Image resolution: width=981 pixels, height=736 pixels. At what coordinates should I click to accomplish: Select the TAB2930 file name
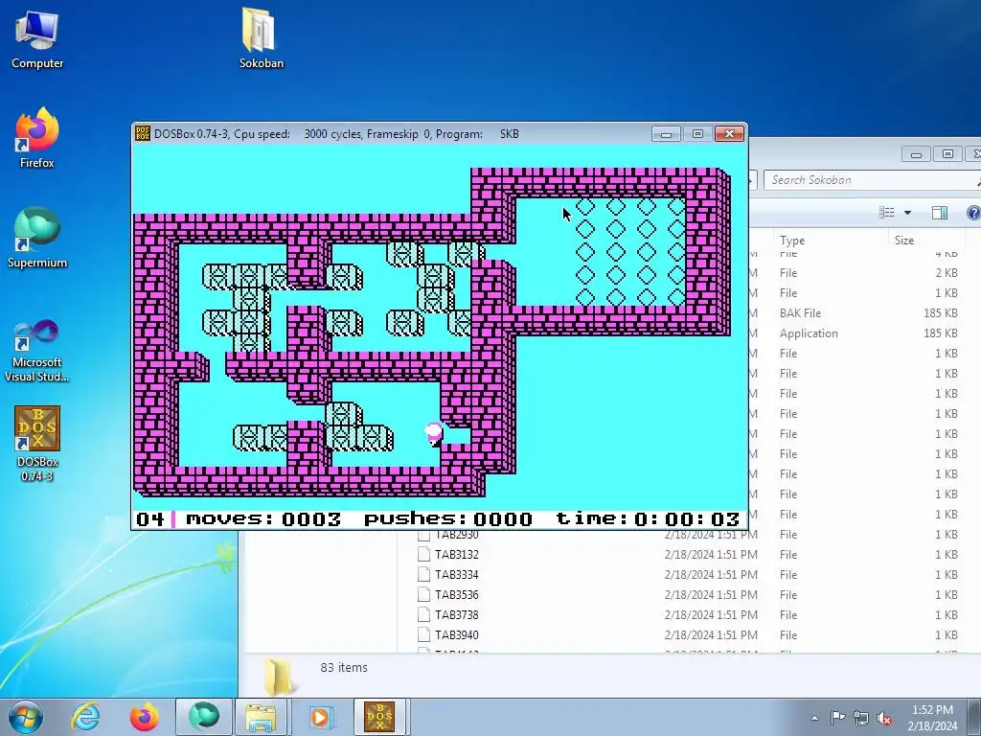pos(457,535)
